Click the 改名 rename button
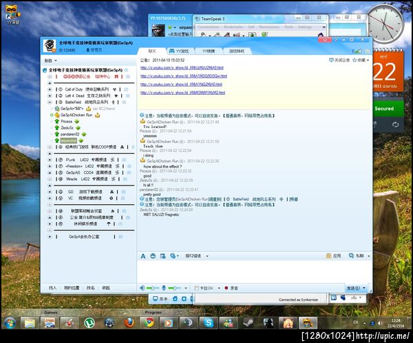This screenshot has width=413, height=343. tap(90, 288)
